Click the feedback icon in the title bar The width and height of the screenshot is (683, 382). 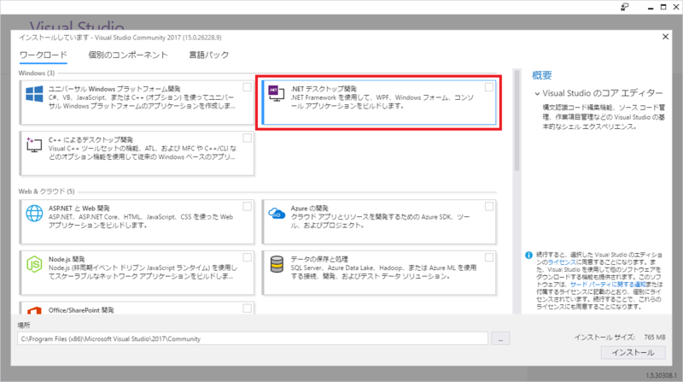(x=625, y=7)
